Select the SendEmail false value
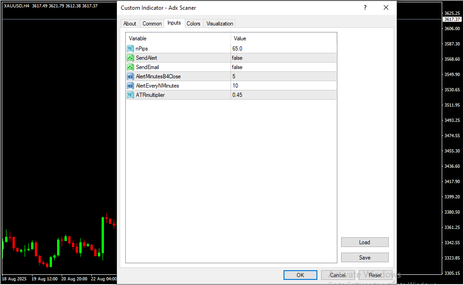This screenshot has height=285, width=464. click(237, 67)
